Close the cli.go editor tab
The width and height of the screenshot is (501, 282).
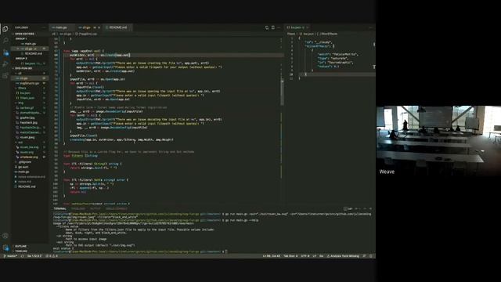click(x=99, y=28)
